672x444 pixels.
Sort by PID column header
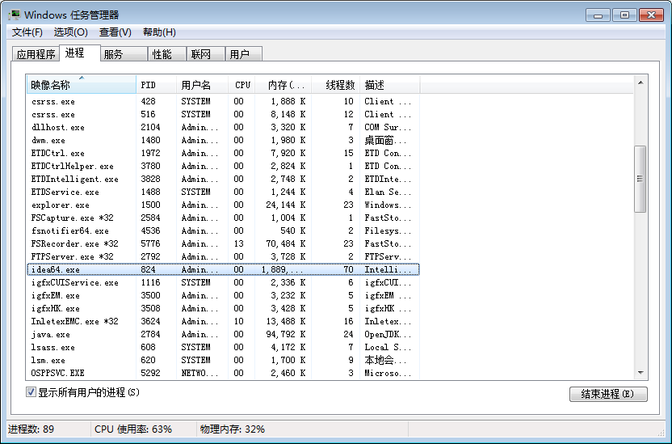156,84
